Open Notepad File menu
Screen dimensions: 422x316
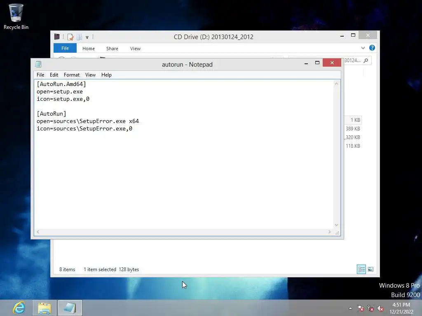coord(40,75)
